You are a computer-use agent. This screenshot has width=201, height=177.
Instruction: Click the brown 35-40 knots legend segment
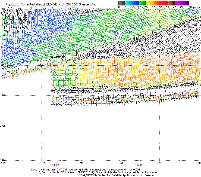(x=171, y=3)
